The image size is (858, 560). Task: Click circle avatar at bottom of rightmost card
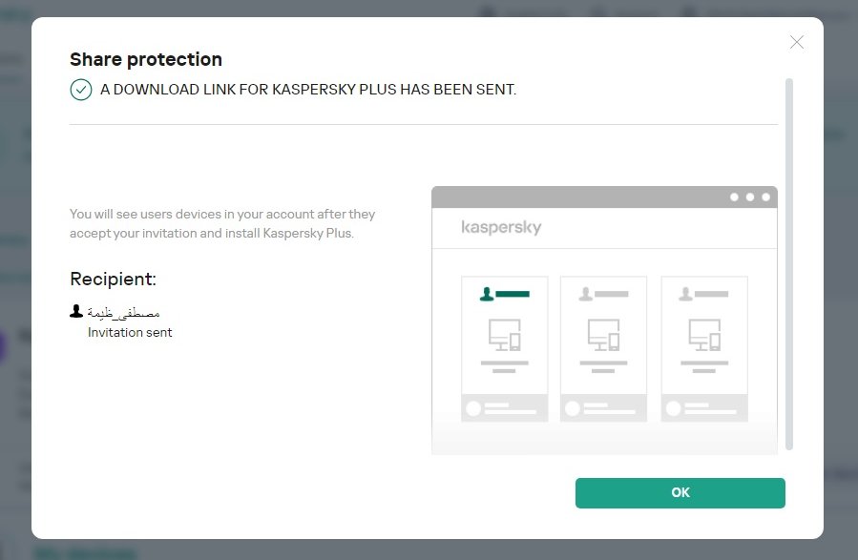[x=673, y=408]
